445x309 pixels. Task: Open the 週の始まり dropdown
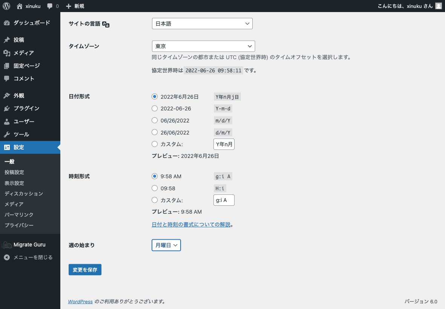point(166,245)
